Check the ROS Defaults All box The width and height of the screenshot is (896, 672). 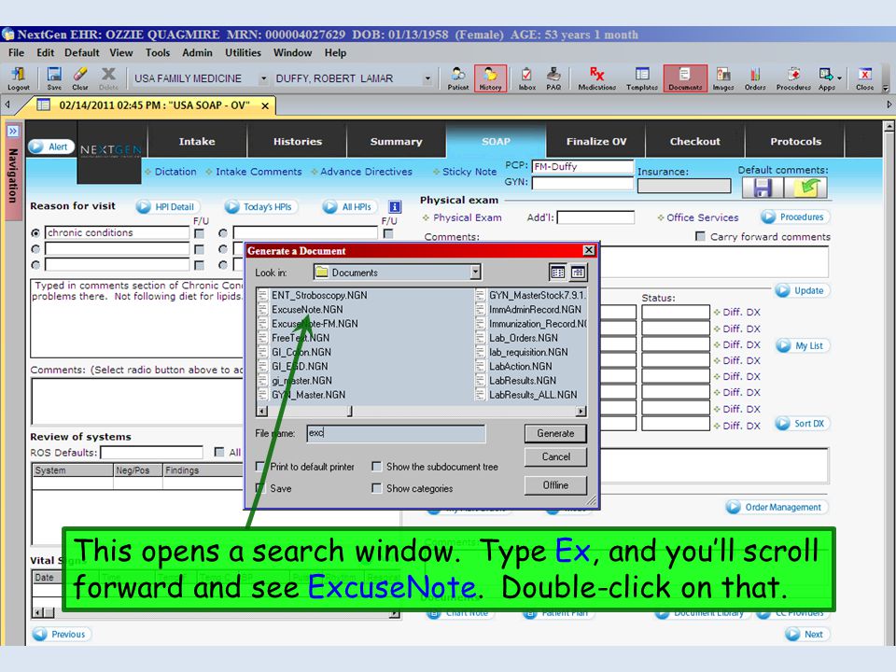tap(218, 452)
